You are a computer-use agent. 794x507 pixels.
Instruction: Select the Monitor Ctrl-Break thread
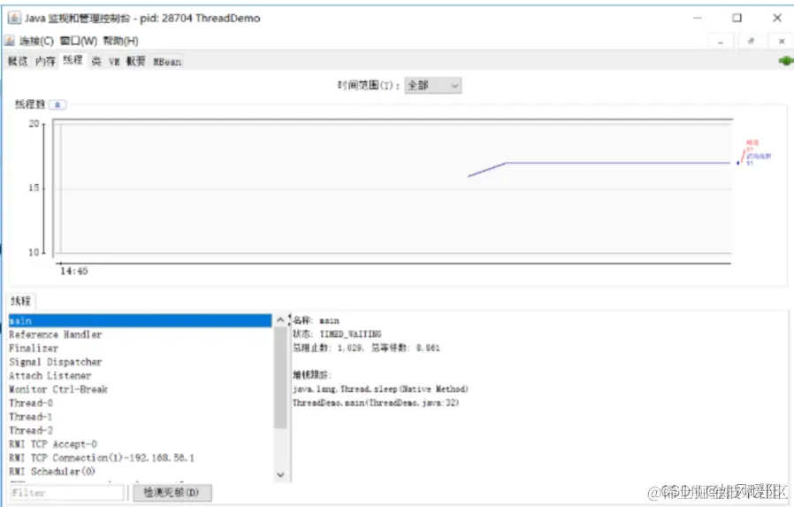point(141,389)
